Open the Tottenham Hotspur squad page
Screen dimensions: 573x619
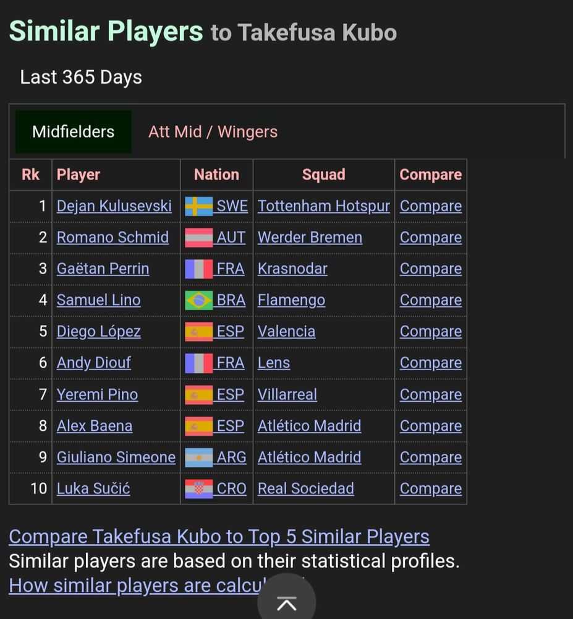point(323,206)
